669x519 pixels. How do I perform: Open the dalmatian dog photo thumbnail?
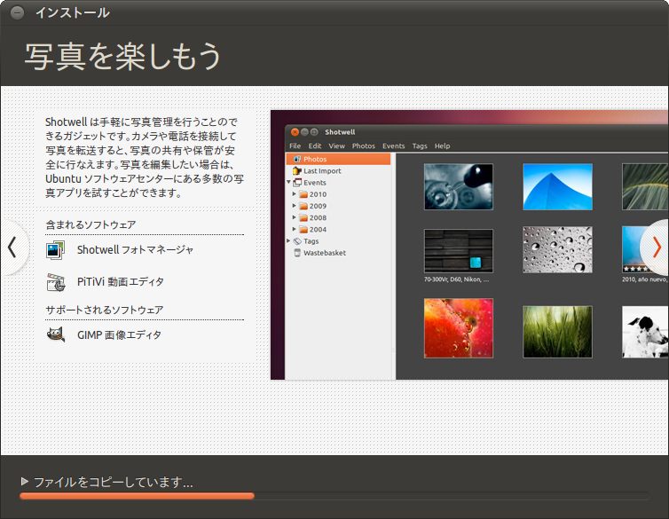[x=646, y=331]
